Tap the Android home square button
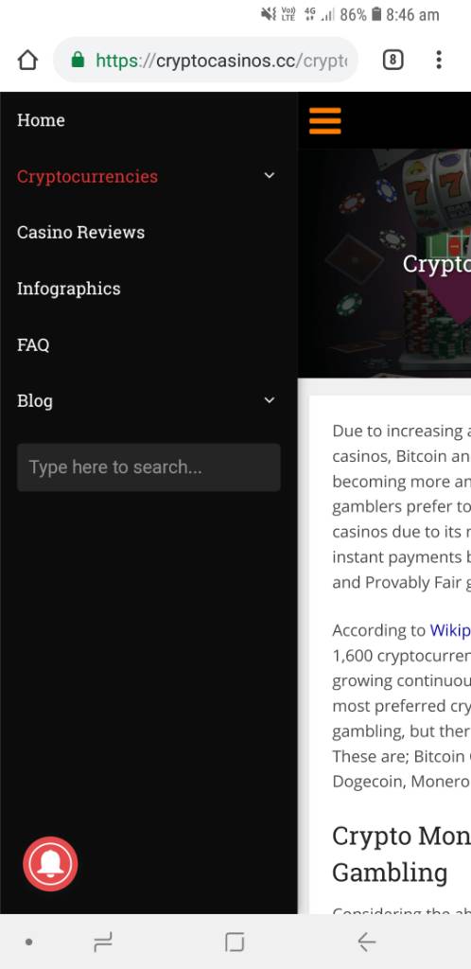This screenshot has width=471, height=969. (235, 942)
